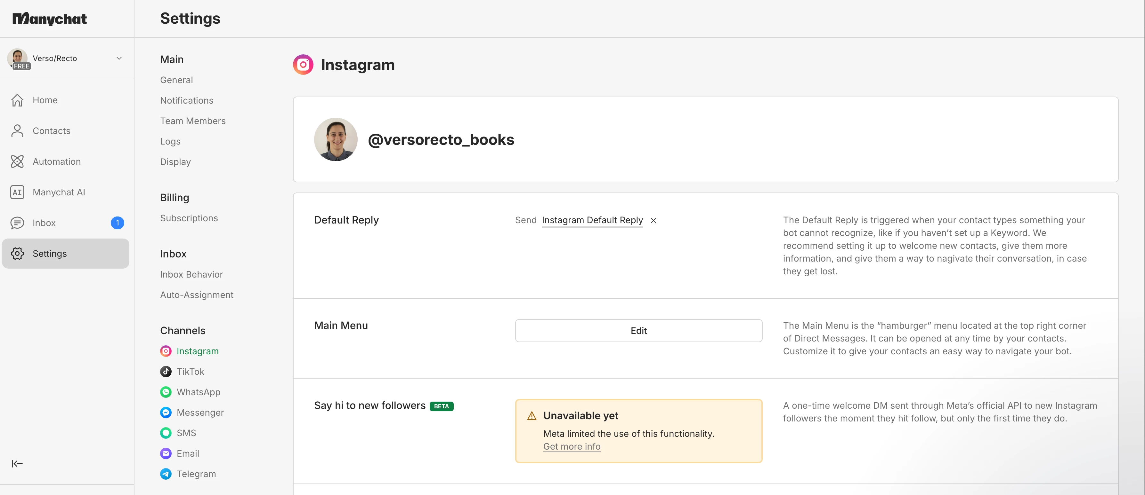Click the Manychat logo

pos(49,19)
